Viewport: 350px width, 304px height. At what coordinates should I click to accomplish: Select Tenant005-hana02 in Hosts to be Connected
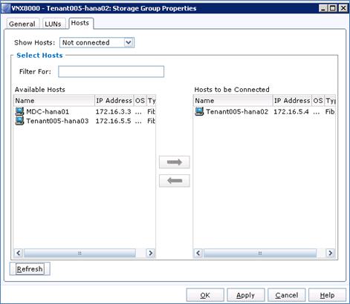point(265,111)
